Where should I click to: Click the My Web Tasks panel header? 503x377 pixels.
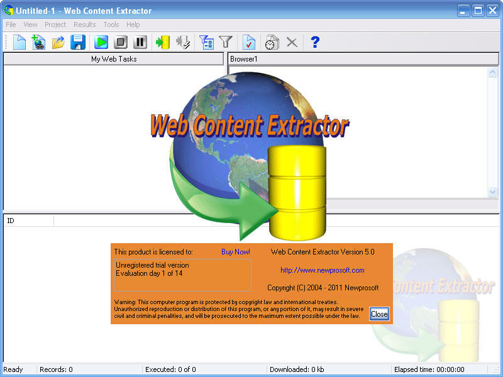(x=114, y=59)
